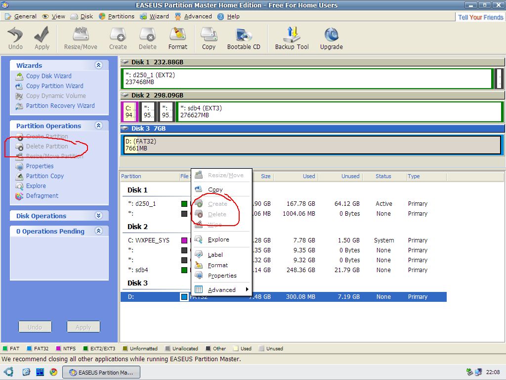
Task: Collapse the Wizards panel
Action: (x=99, y=65)
